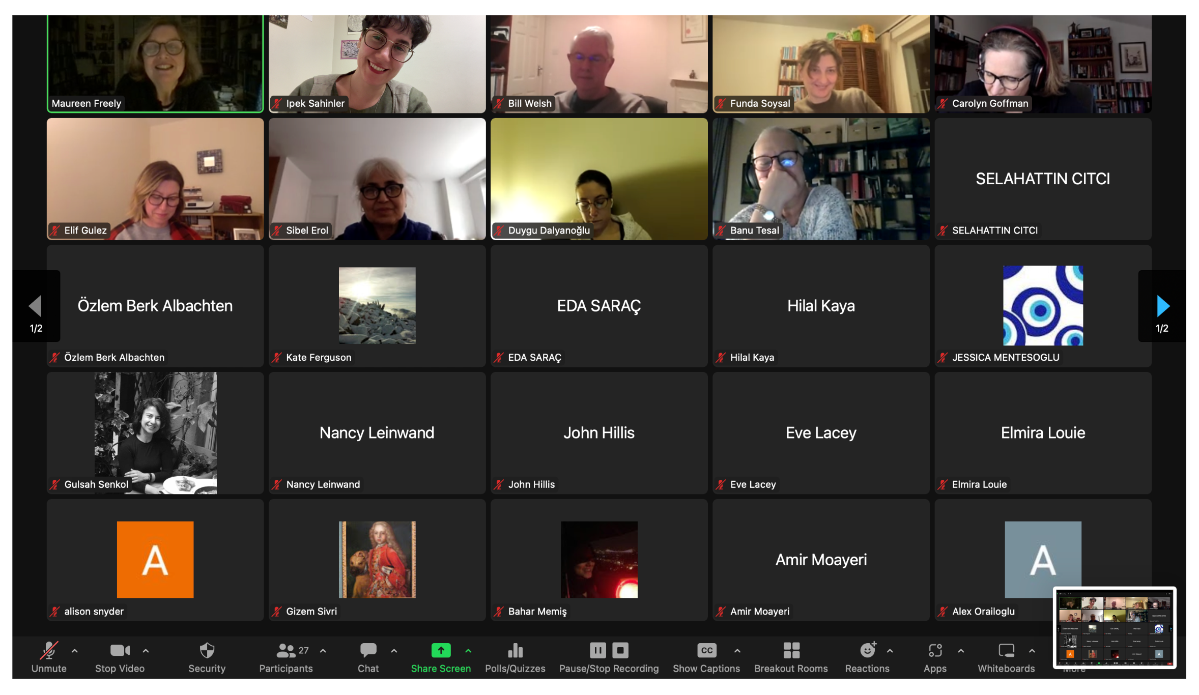Pause the recording
The width and height of the screenshot is (1199, 695).
(x=598, y=650)
